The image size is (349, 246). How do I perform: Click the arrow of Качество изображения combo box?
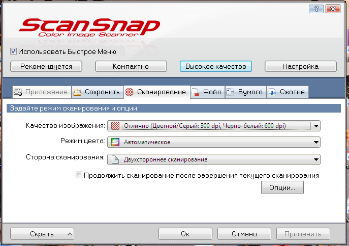316,126
